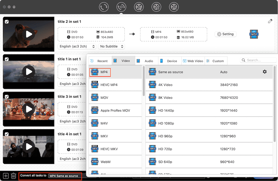Select the video Converter tool icon
This screenshot has height=181, width=278.
pos(104,7)
